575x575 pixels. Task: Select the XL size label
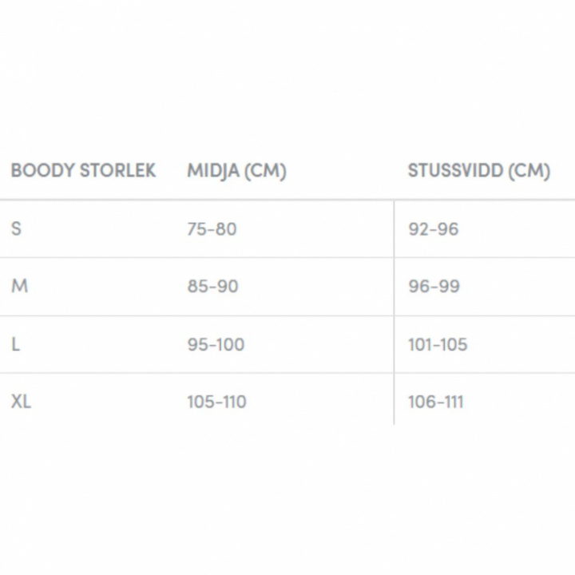coord(21,402)
